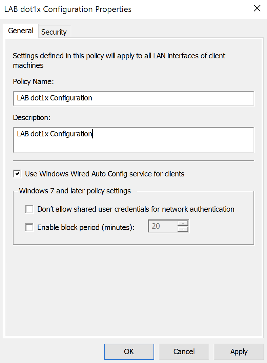The width and height of the screenshot is (267, 363).
Task: Click the "Description:" label
Action: tap(32, 117)
